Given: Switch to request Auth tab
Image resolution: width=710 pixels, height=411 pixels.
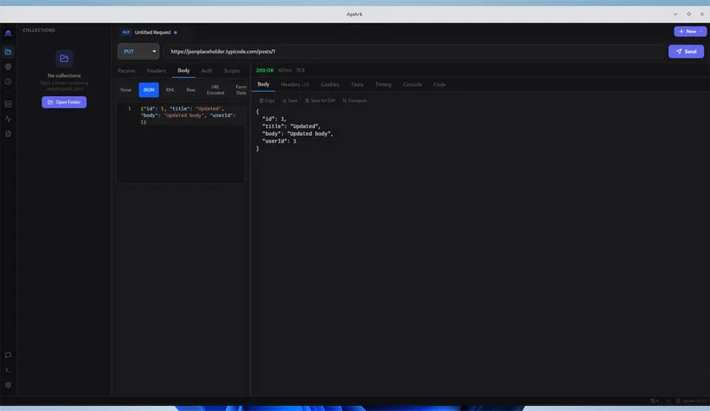Looking at the screenshot, I should pos(206,71).
